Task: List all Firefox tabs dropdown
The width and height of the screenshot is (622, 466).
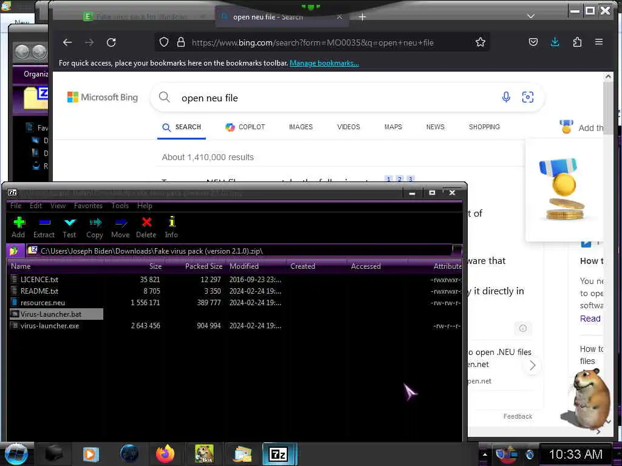Action: coord(531,16)
